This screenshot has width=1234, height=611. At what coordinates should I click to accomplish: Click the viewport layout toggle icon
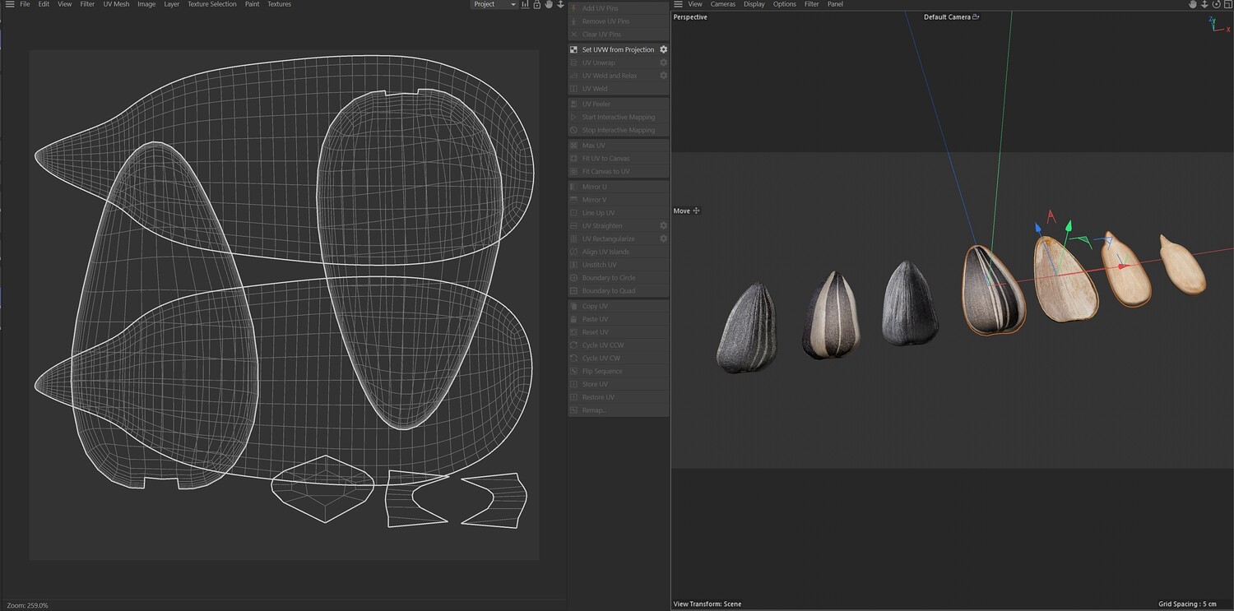pyautogui.click(x=1227, y=5)
